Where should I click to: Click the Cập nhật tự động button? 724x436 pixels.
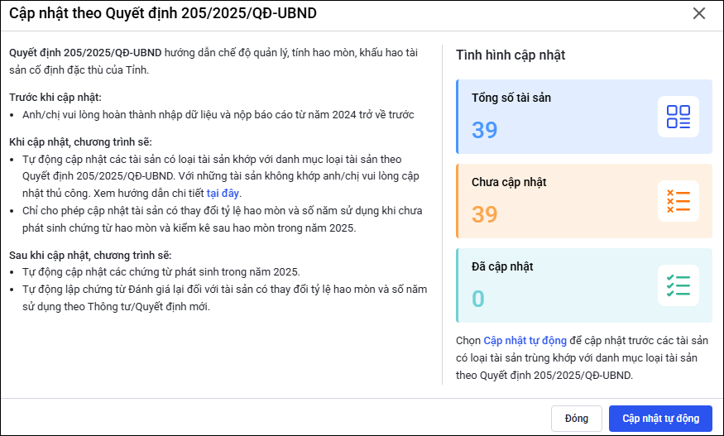click(x=660, y=419)
